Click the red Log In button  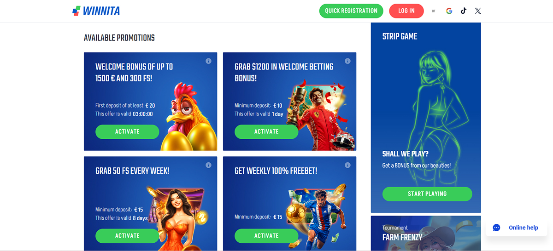click(406, 11)
